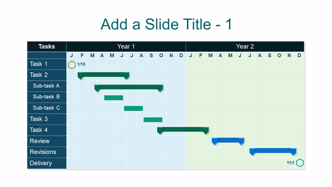Select the slide title text

[x=166, y=25]
